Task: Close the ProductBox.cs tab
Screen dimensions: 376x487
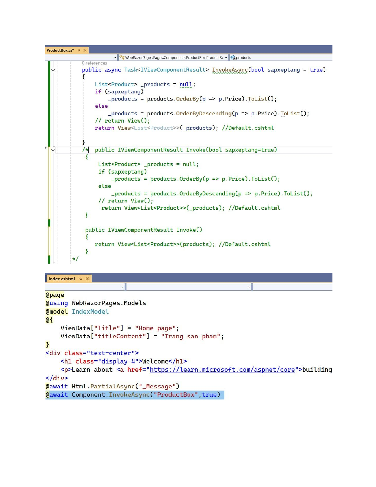Action: tap(85, 50)
